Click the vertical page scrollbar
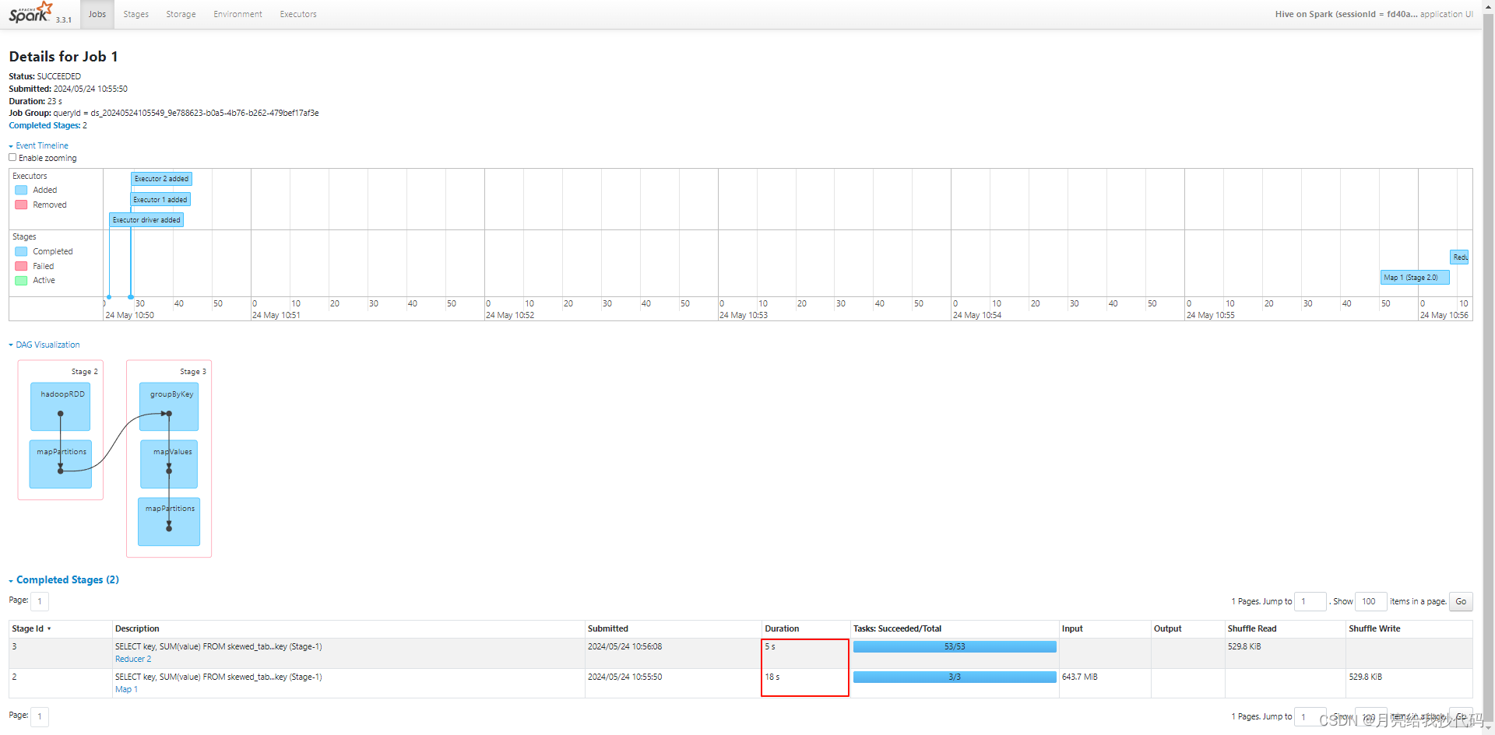Image resolution: width=1495 pixels, height=735 pixels. coord(1488,367)
